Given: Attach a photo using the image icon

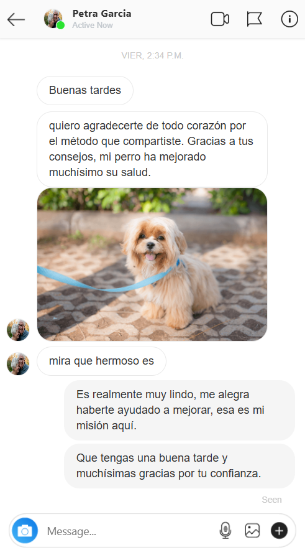Looking at the screenshot, I should tap(252, 531).
